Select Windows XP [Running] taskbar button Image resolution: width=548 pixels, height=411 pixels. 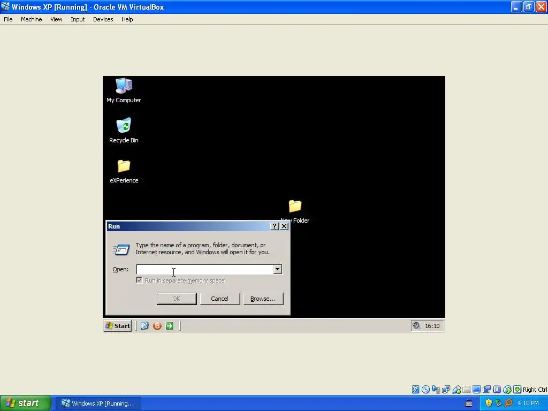(x=98, y=404)
